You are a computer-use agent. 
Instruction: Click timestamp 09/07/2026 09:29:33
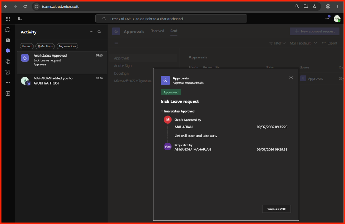(x=272, y=150)
